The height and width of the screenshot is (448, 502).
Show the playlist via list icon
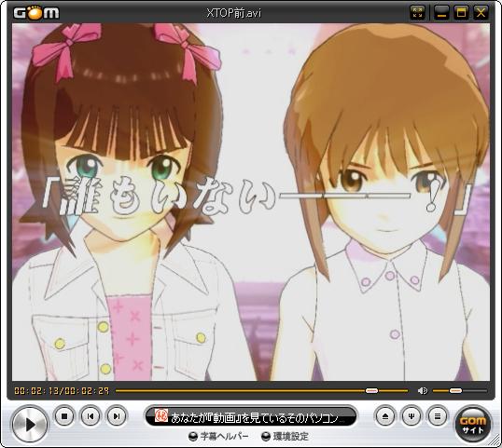point(438,416)
